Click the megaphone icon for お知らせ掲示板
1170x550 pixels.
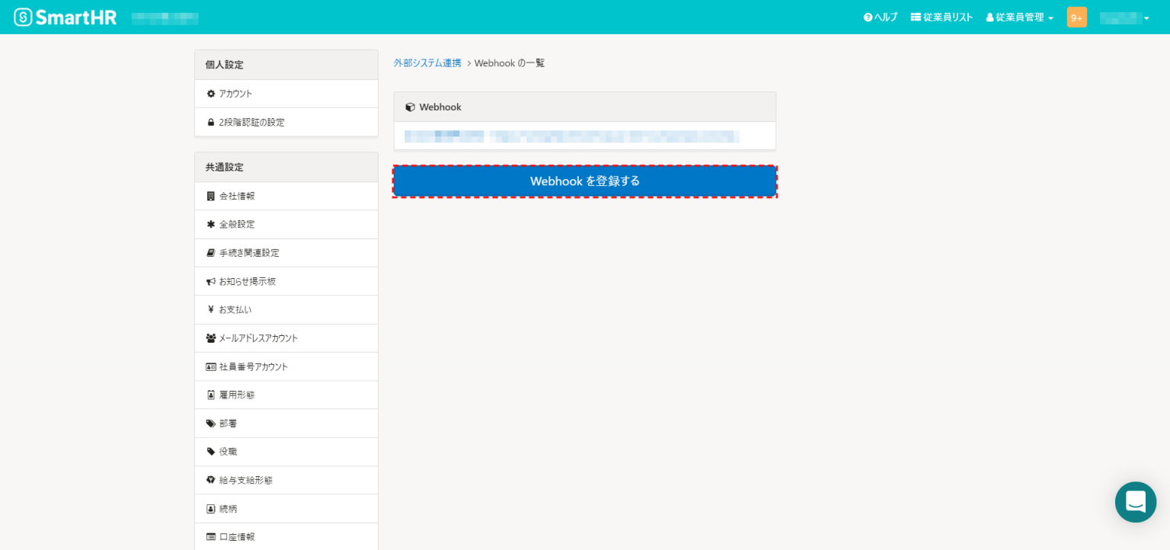pos(211,281)
